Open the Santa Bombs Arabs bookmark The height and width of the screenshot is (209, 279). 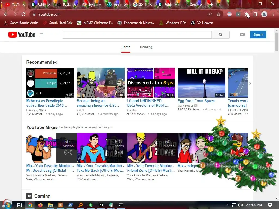[21, 23]
